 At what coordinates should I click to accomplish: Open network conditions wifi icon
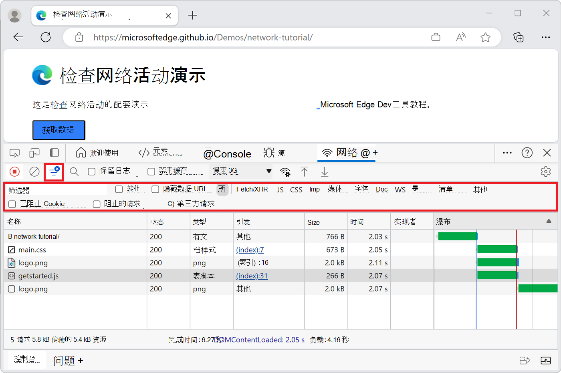[285, 171]
